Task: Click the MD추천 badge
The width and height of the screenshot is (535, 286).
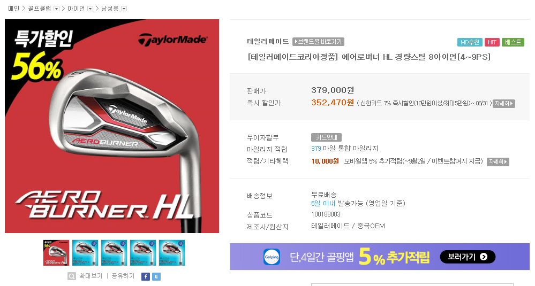Action: pos(470,42)
